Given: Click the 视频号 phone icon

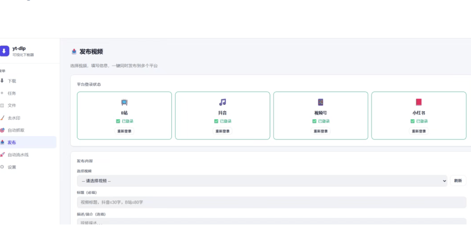Looking at the screenshot, I should tap(321, 103).
